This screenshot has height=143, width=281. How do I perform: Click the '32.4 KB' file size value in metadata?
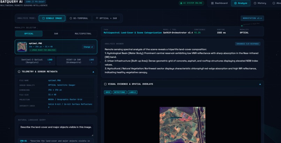[52, 95]
